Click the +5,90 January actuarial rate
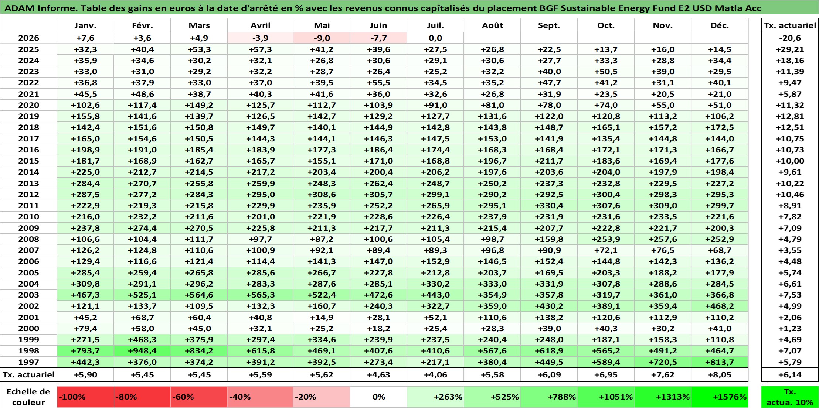819x408 pixels. point(85,375)
